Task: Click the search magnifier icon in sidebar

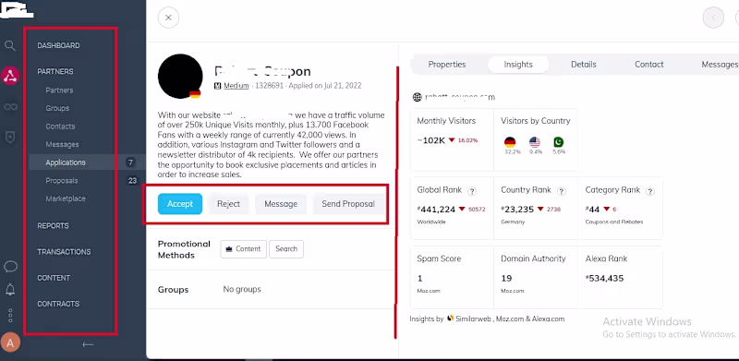Action: tap(10, 46)
